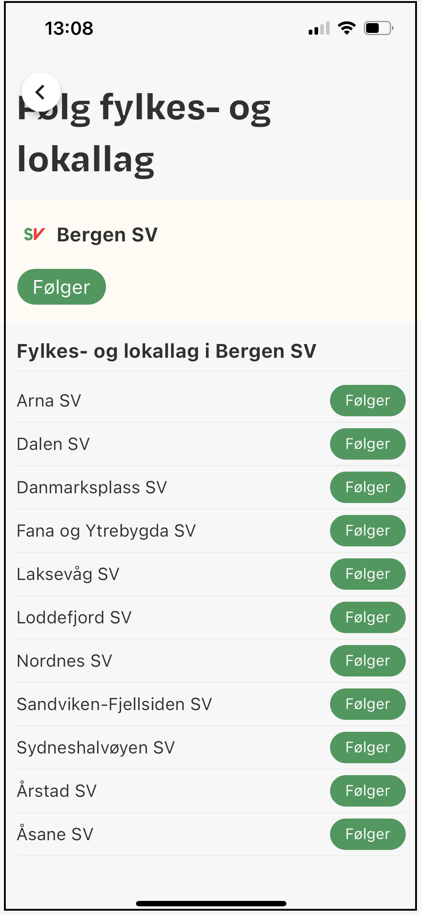Tap the battery status icon
The image size is (422, 915).
[378, 28]
